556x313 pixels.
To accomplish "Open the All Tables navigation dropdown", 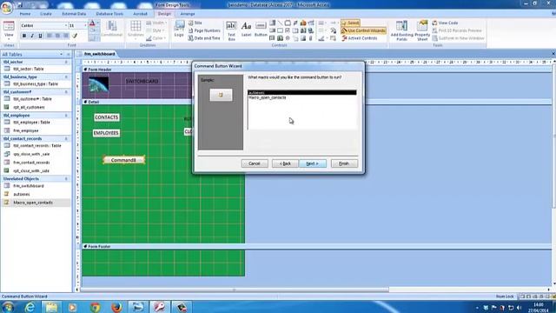I will 62,54.
